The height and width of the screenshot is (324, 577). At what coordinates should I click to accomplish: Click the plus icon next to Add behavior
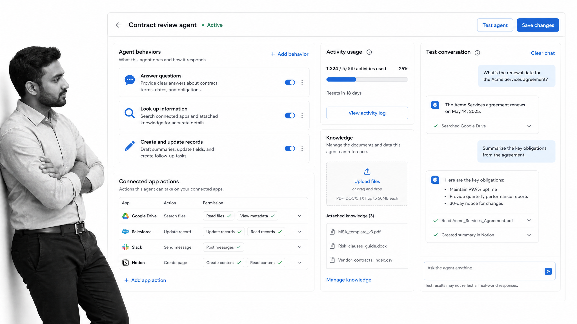pos(273,54)
